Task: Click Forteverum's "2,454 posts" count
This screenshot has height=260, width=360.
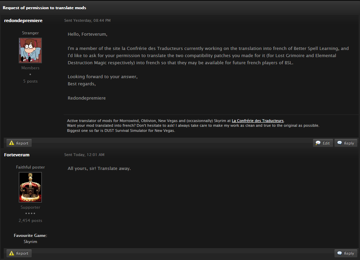Action: [30, 221]
